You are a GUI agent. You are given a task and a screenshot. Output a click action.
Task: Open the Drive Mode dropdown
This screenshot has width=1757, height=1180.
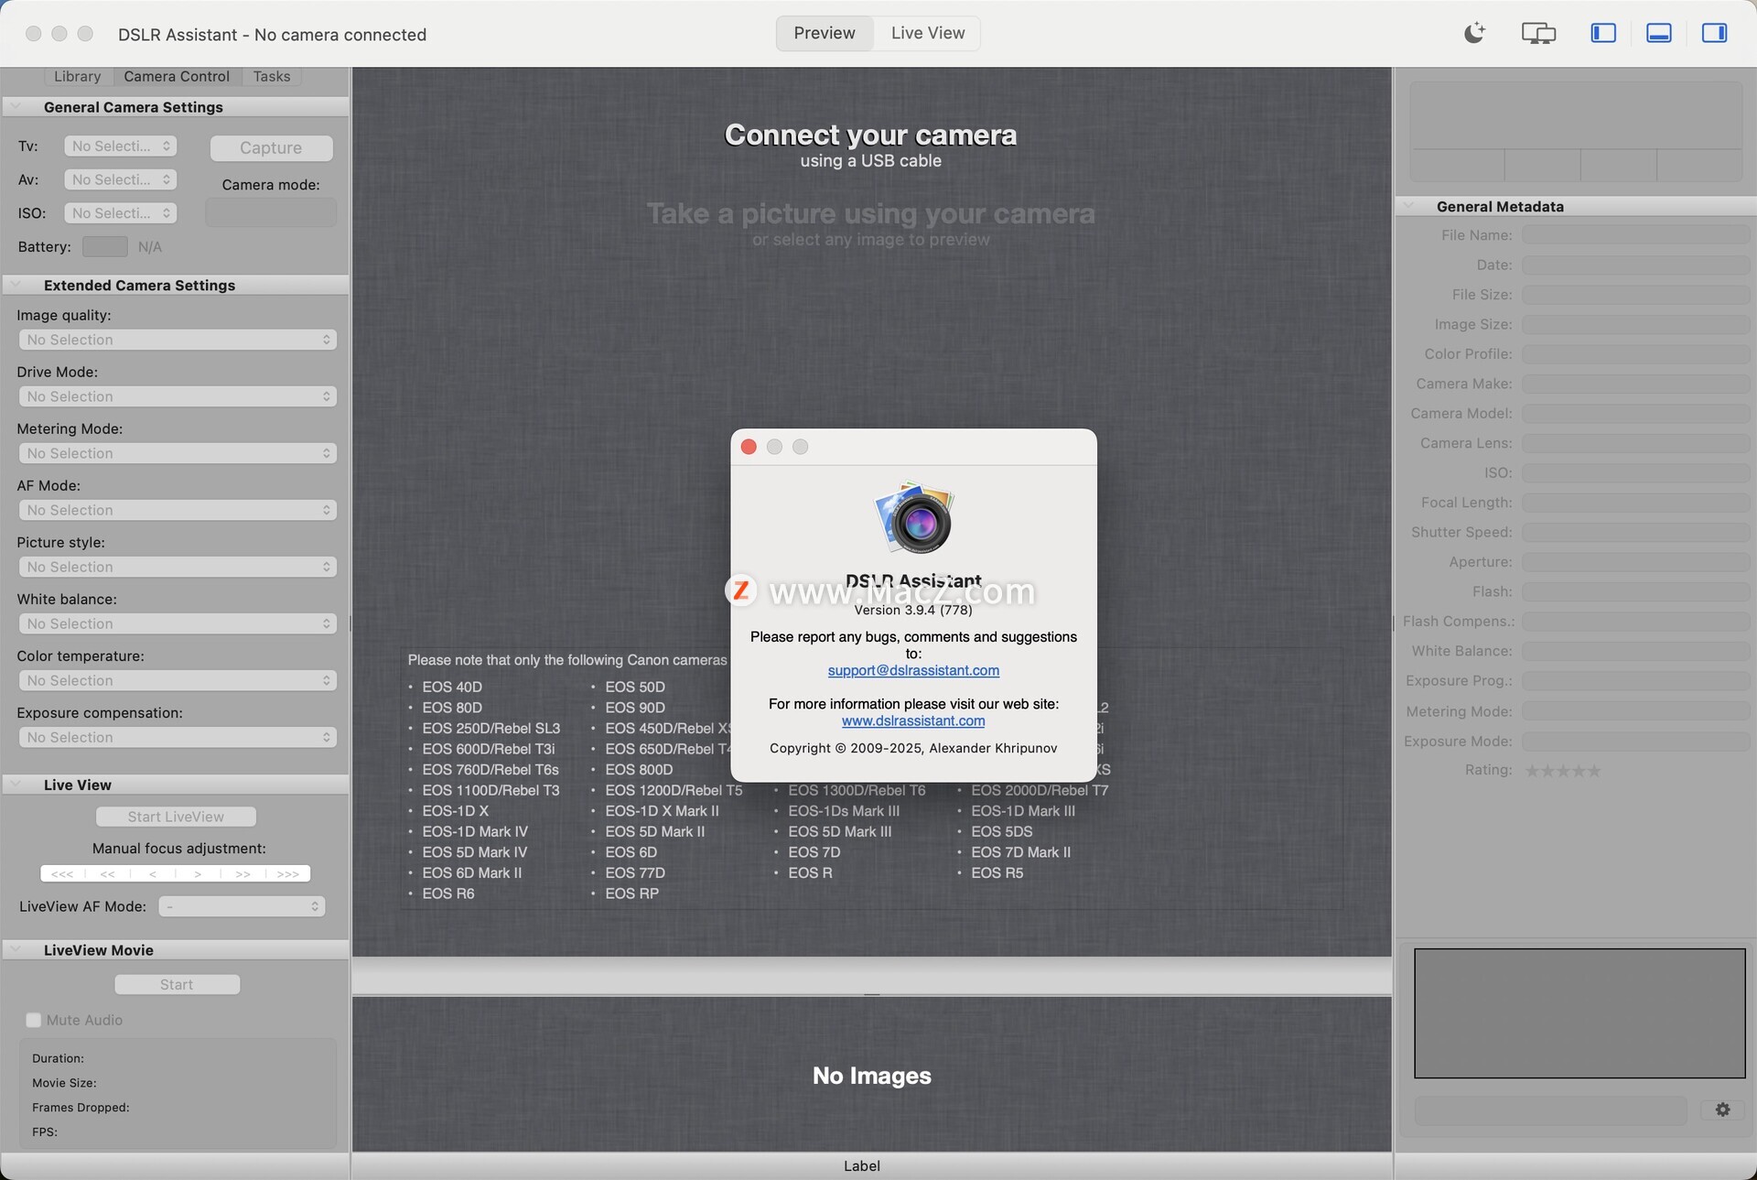(x=178, y=396)
